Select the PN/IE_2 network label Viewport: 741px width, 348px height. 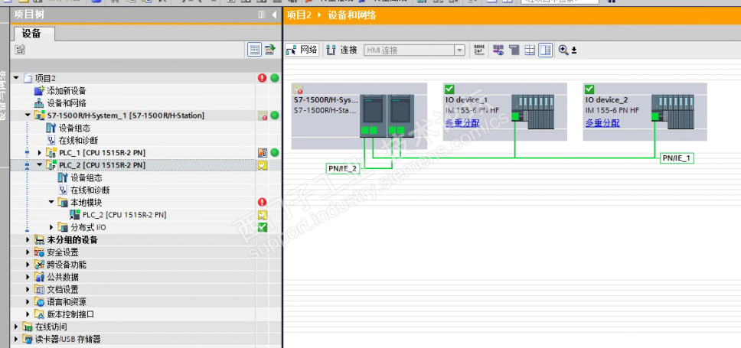[342, 168]
